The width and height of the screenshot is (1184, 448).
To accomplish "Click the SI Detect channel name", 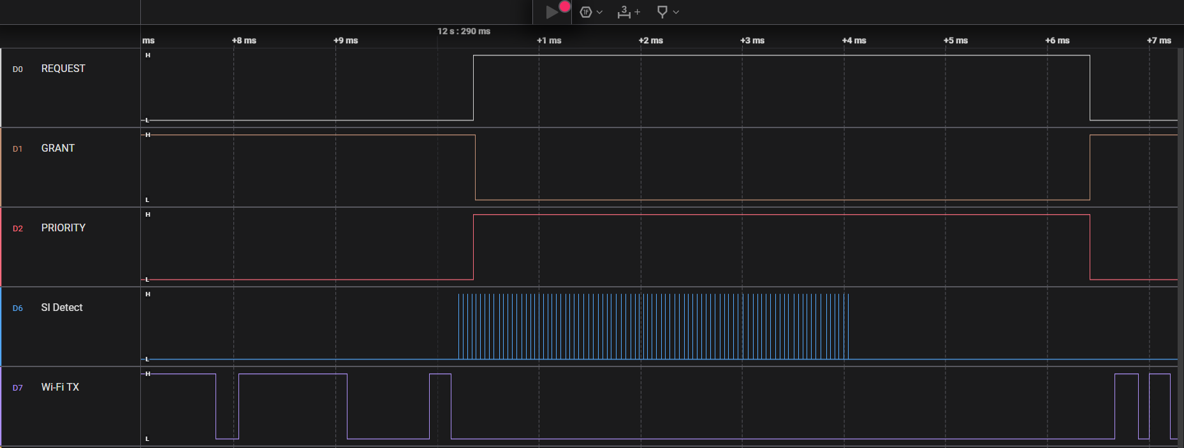I will [x=62, y=307].
